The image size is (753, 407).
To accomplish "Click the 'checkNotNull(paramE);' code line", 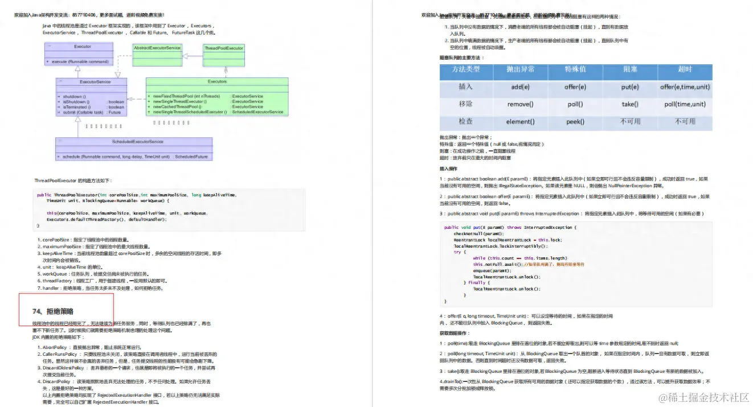I will (479, 233).
